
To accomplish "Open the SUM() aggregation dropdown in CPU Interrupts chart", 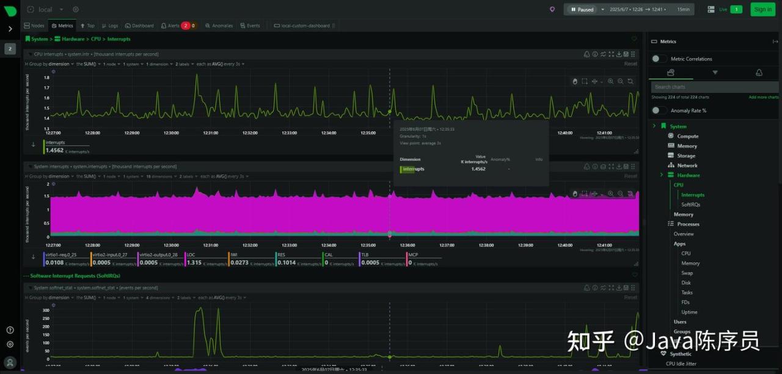I will [x=89, y=64].
